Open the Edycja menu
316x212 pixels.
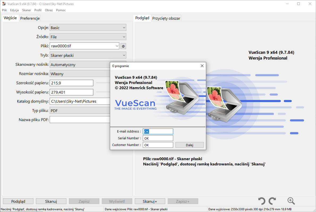coord(15,10)
